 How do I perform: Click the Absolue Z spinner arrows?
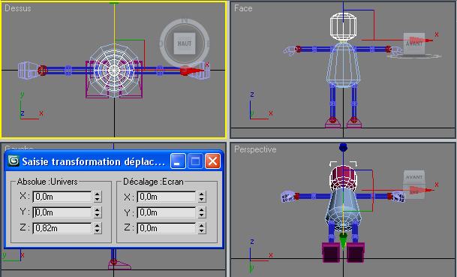[98, 228]
